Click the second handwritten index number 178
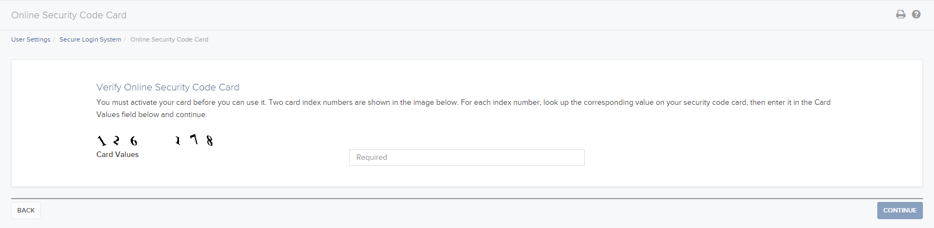 pyautogui.click(x=194, y=140)
